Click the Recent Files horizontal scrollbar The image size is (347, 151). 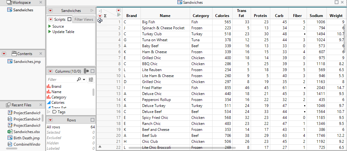point(11,148)
